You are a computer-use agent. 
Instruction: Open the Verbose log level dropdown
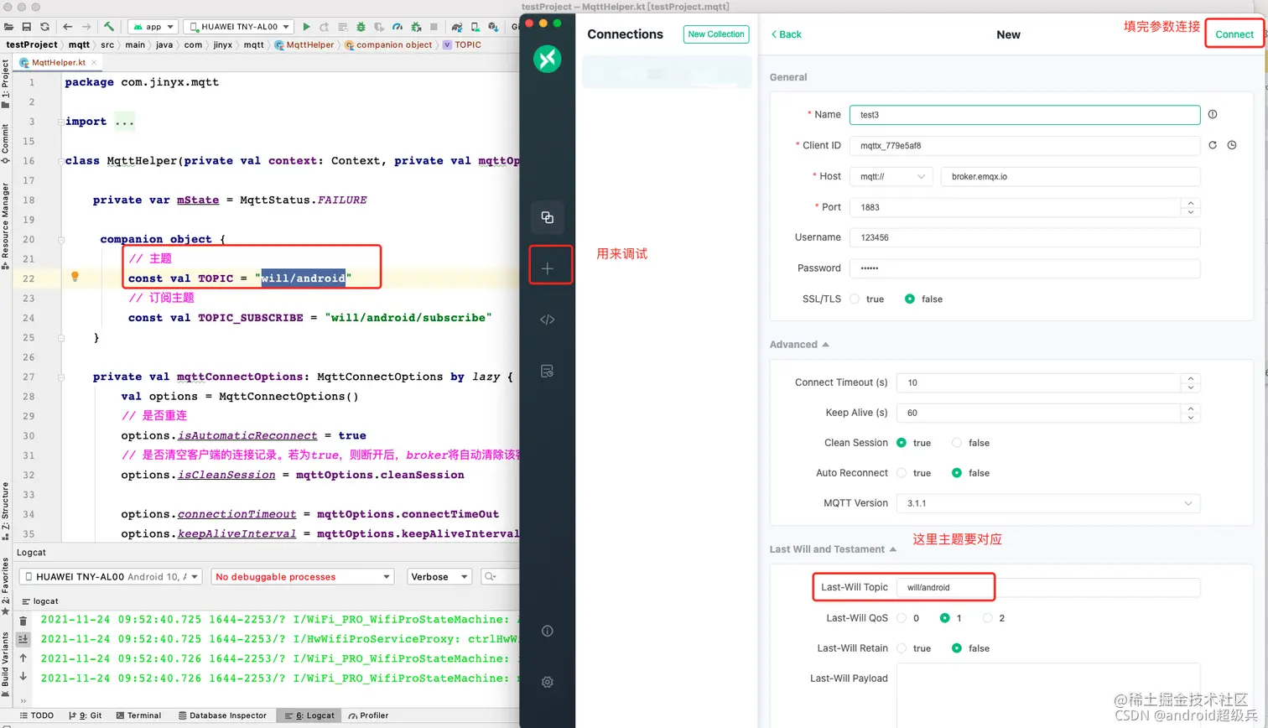[x=440, y=577]
